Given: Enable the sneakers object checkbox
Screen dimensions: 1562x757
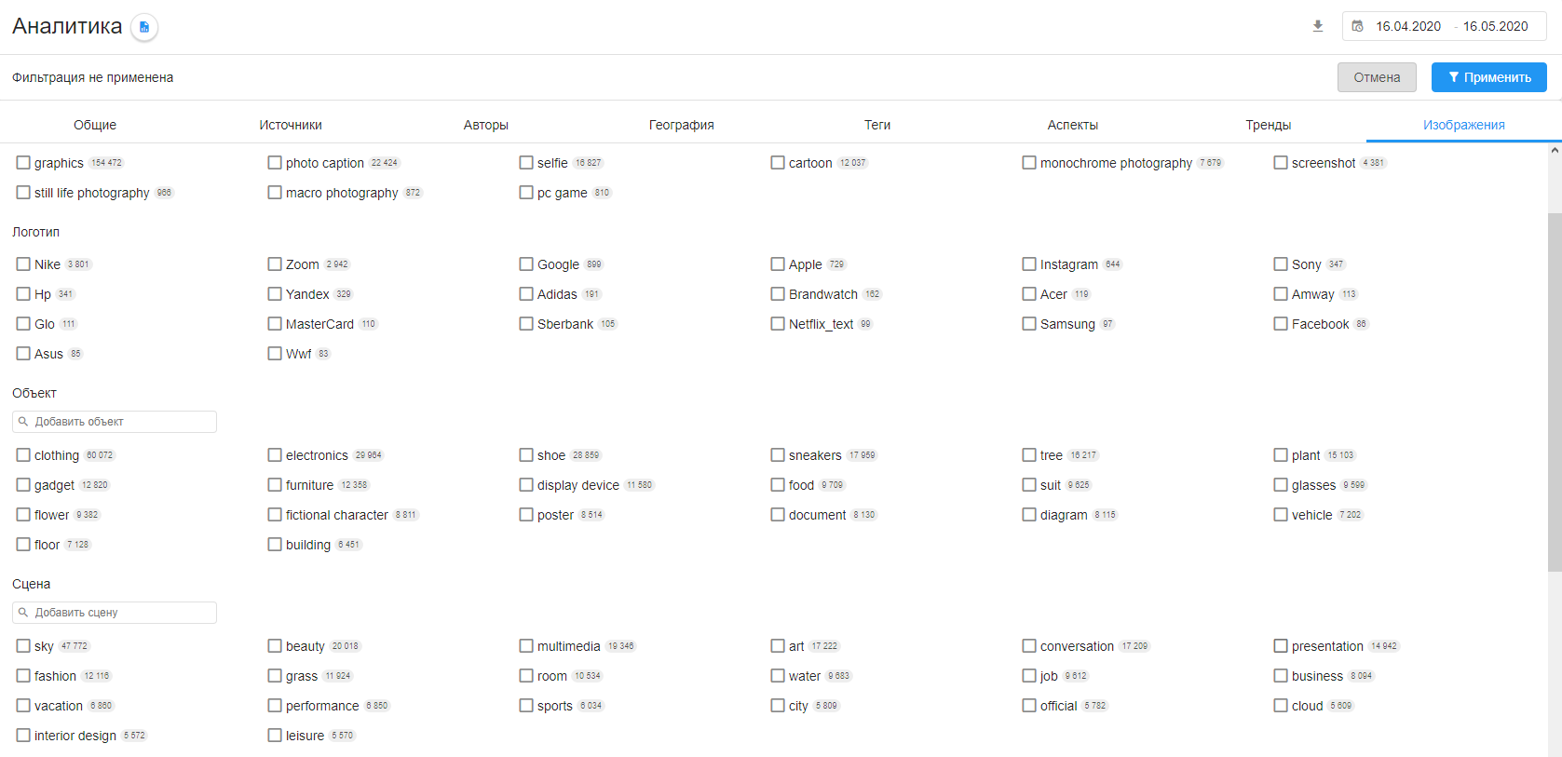Looking at the screenshot, I should [x=778, y=455].
